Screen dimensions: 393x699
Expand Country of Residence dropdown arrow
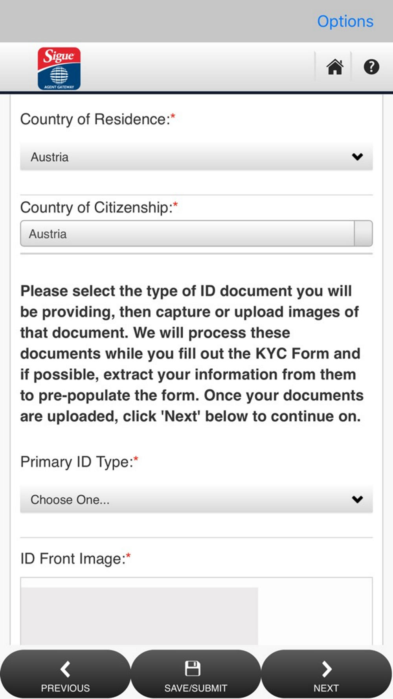point(357,157)
